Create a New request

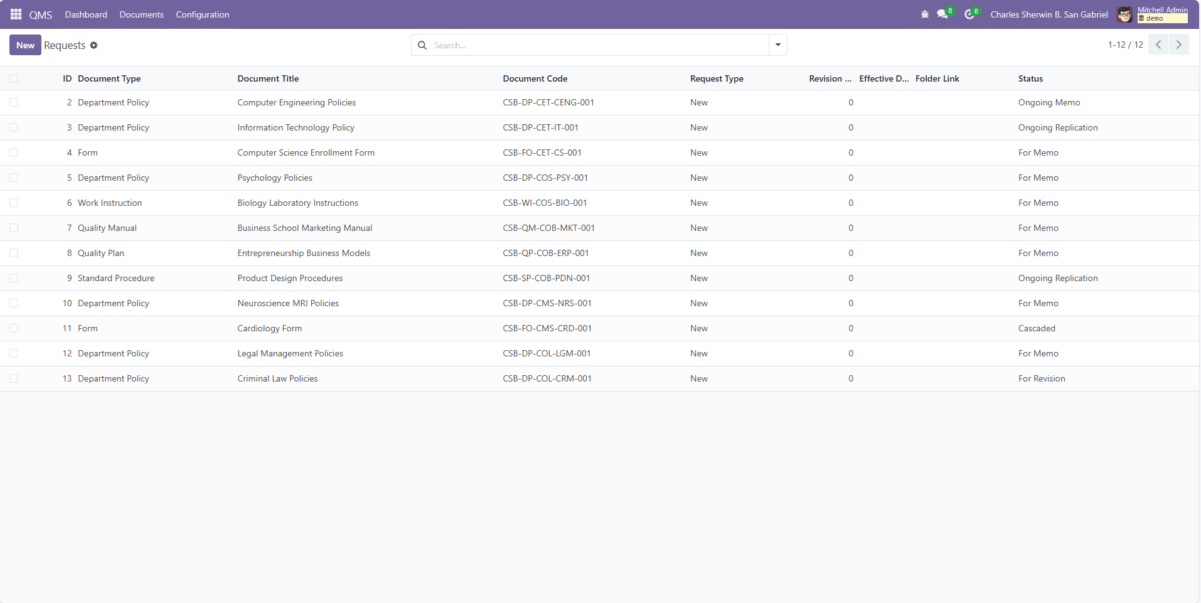25,45
